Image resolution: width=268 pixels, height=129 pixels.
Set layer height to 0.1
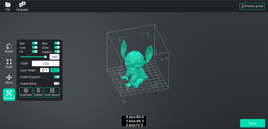click(44, 70)
